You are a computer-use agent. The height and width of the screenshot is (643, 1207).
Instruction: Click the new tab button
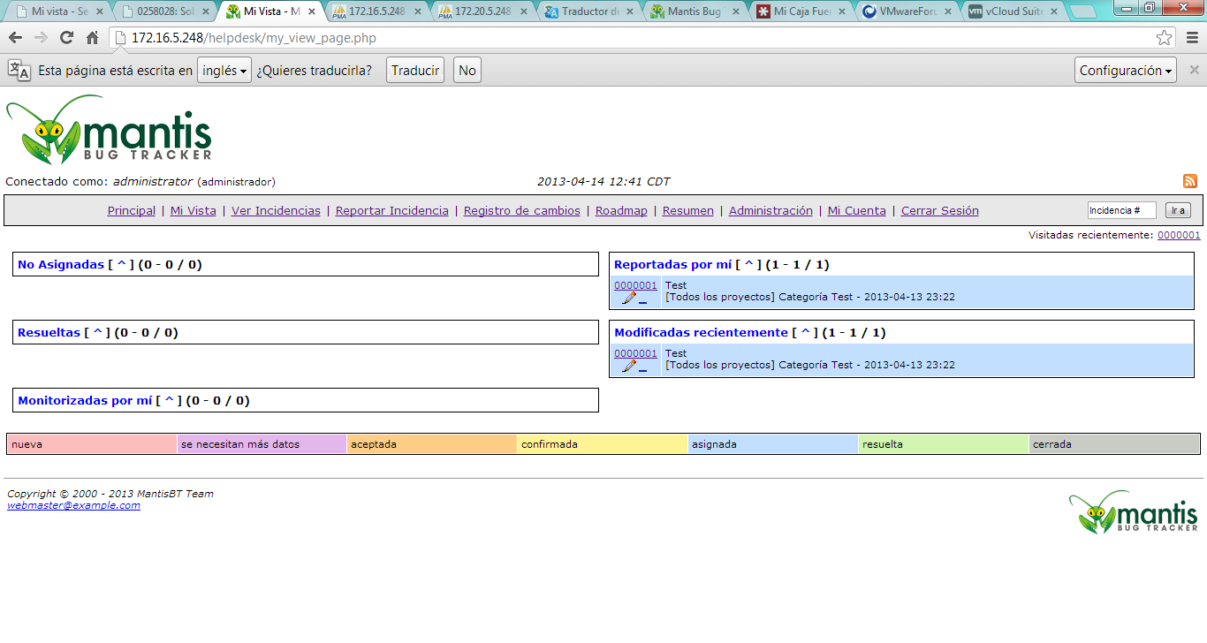click(1082, 12)
